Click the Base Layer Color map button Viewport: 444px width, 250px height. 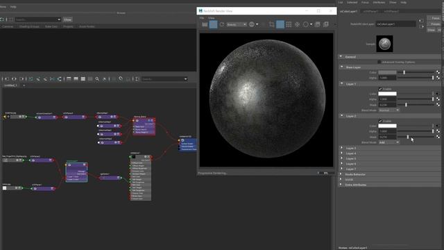click(438, 72)
